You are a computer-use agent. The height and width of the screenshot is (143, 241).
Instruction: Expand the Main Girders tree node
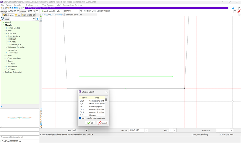pyautogui.click(x=4, y=53)
